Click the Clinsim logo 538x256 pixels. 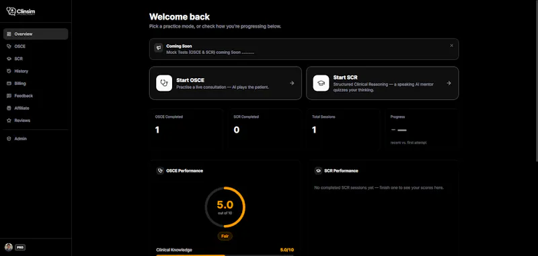coord(21,11)
